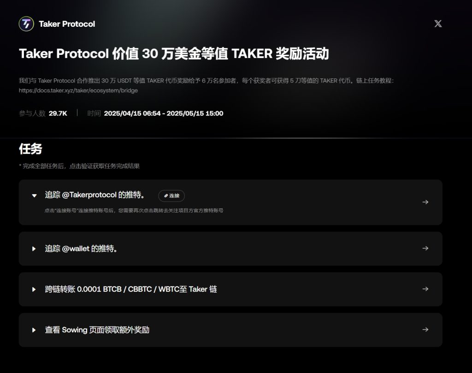Open the X (Twitter) icon link

(438, 24)
